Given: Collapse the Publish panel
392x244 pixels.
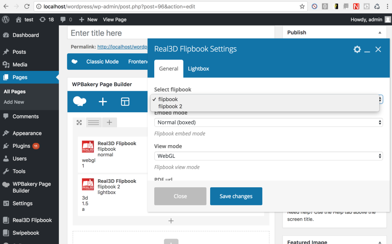Looking at the screenshot, I should click(x=379, y=33).
